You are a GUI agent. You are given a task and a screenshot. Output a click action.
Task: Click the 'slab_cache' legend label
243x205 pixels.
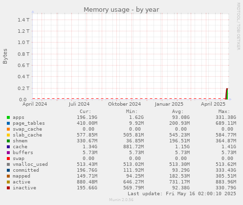point(27,135)
